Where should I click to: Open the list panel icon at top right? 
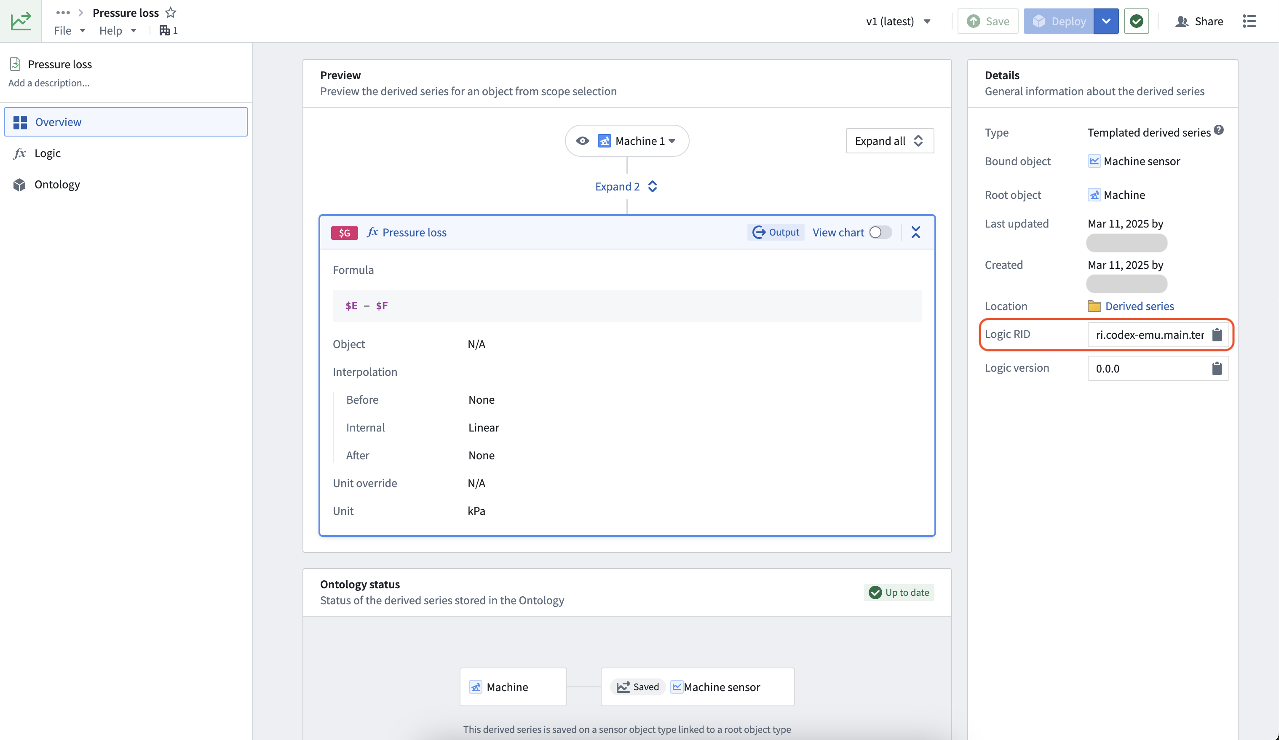(x=1249, y=21)
